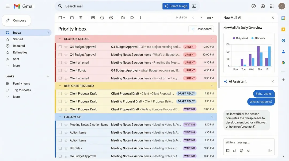
Task: Collapse the DECISION NEEDED section
Action: coord(60,39)
